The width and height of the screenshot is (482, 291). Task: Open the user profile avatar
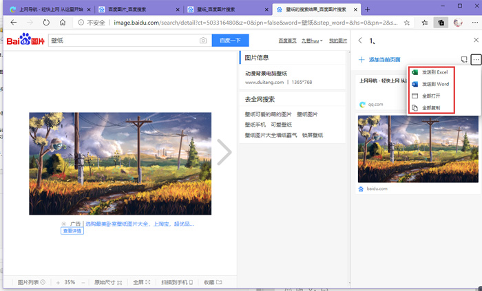pos(458,23)
